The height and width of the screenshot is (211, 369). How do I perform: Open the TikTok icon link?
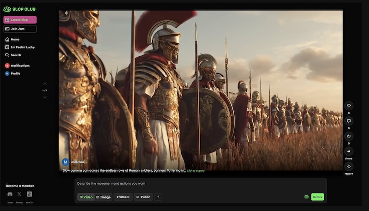pos(29,194)
